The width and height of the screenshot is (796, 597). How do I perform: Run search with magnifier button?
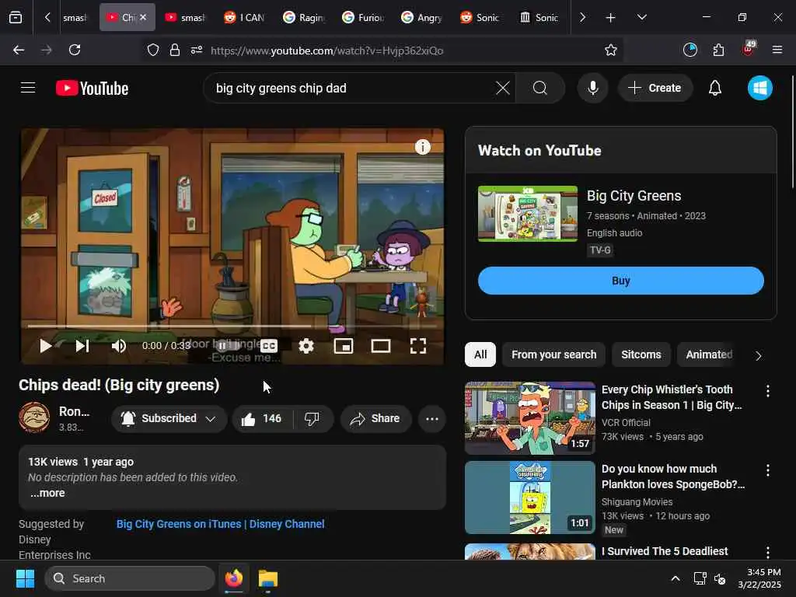pos(540,88)
